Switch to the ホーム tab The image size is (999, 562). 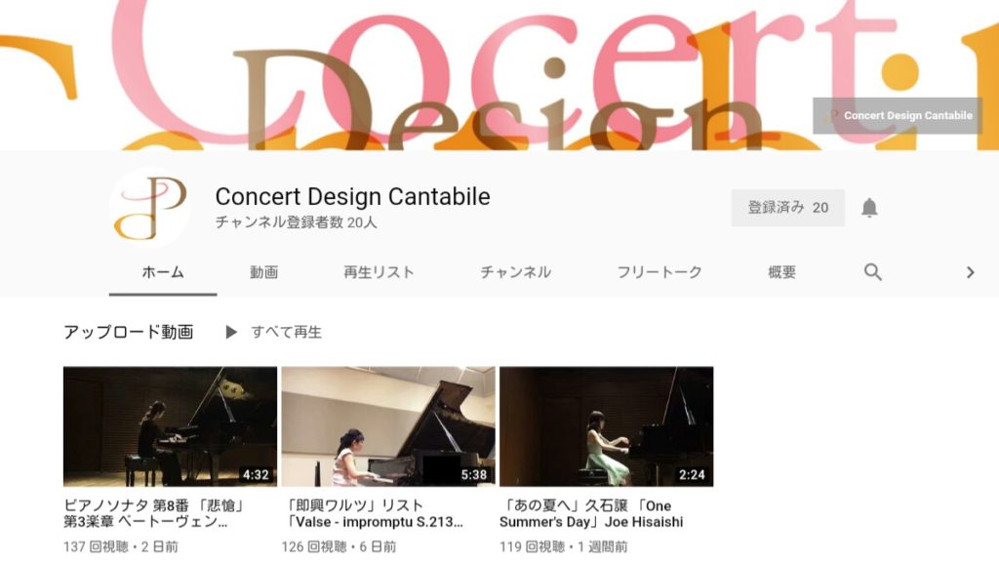pyautogui.click(x=163, y=272)
